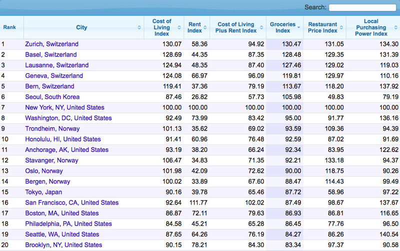Click the Groceries Index descending sort arrow
Viewport: 400px width, 251px height.
coord(298,27)
